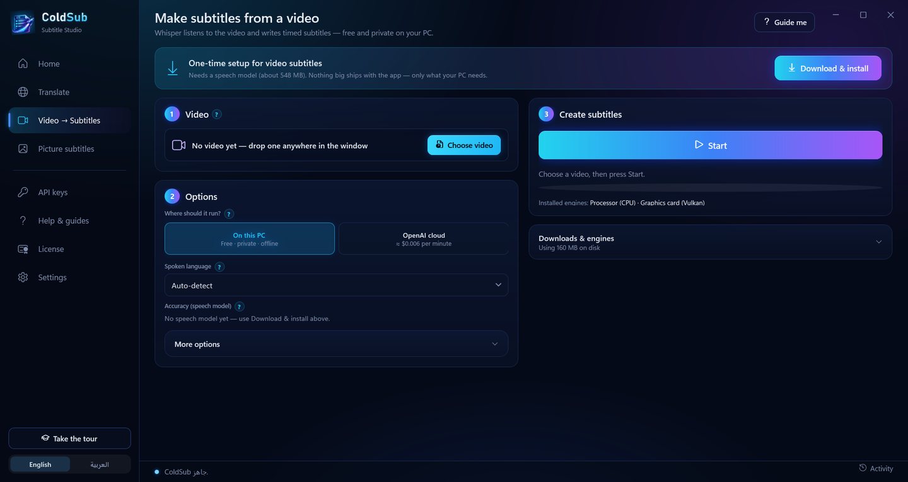The width and height of the screenshot is (908, 482).
Task: Open the Spoken language Auto-detect dropdown
Action: (336, 285)
